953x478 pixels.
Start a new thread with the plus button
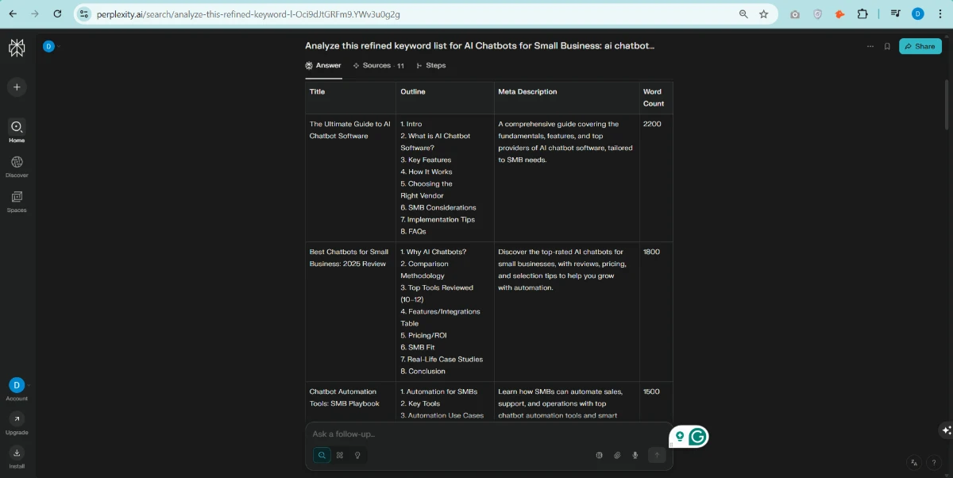(17, 87)
